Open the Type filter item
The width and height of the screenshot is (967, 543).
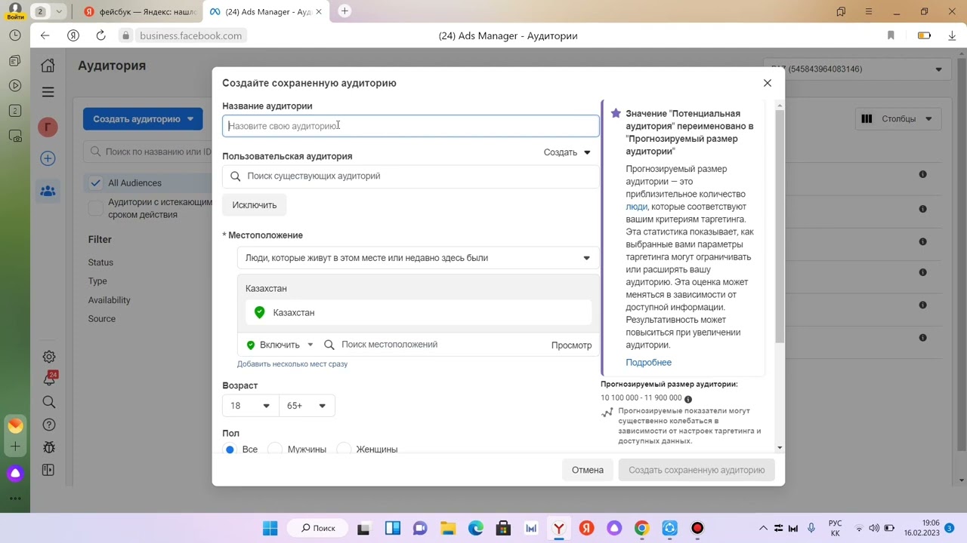pyautogui.click(x=97, y=281)
